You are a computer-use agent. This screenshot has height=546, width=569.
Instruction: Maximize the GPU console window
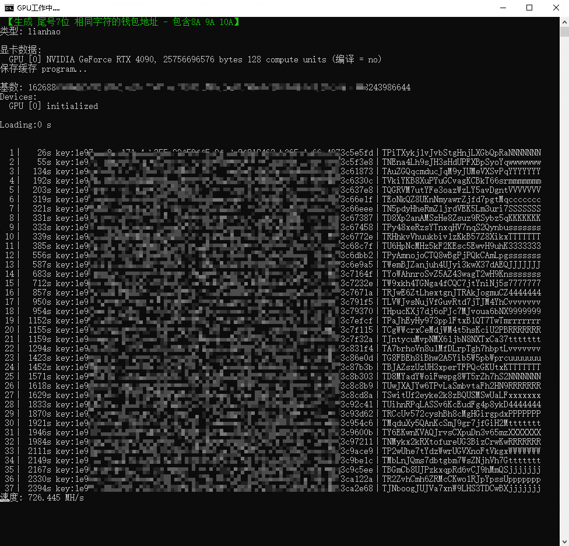click(x=529, y=8)
